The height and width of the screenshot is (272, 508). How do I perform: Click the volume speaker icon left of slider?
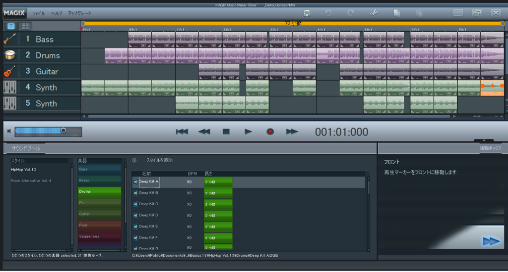9,131
